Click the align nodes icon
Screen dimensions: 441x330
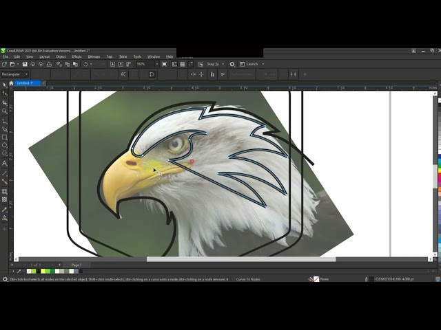tap(212, 74)
